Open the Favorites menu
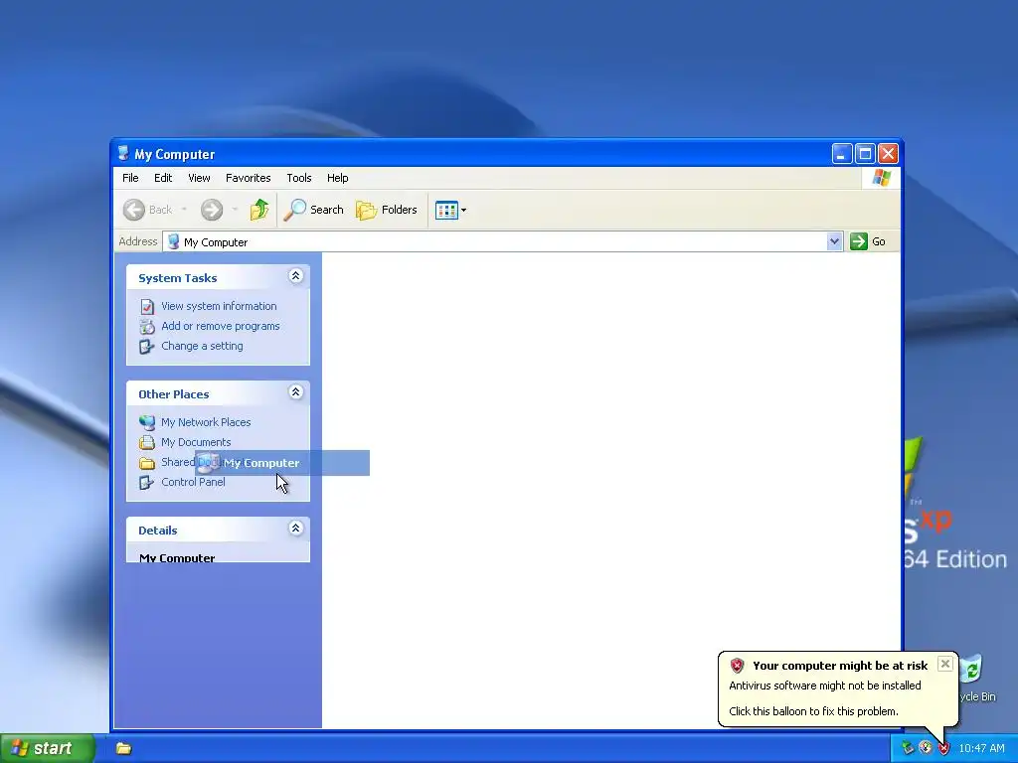Image resolution: width=1018 pixels, height=763 pixels. [248, 178]
